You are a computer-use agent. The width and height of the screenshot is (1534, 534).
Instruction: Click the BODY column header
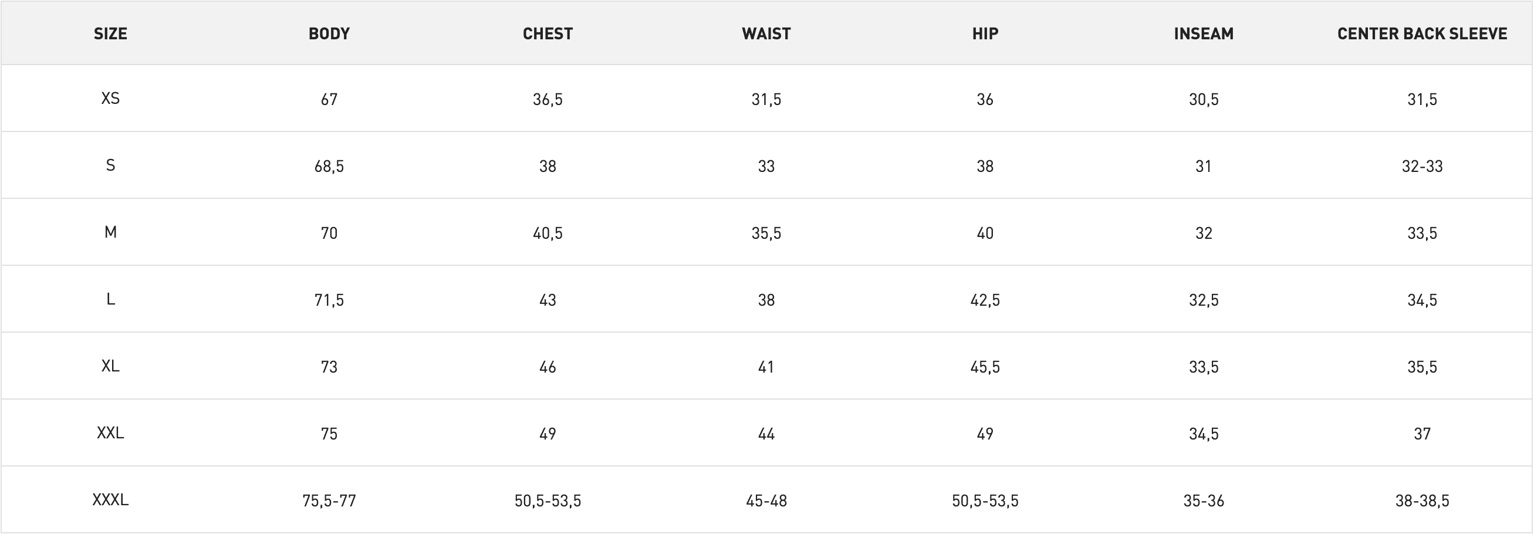[x=329, y=33]
